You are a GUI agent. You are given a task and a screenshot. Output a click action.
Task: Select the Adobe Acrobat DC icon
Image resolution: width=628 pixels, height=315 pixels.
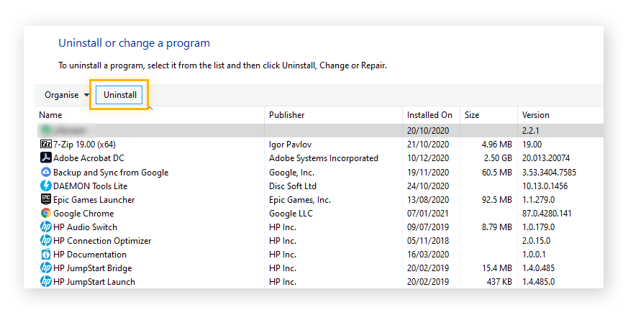[x=45, y=158]
